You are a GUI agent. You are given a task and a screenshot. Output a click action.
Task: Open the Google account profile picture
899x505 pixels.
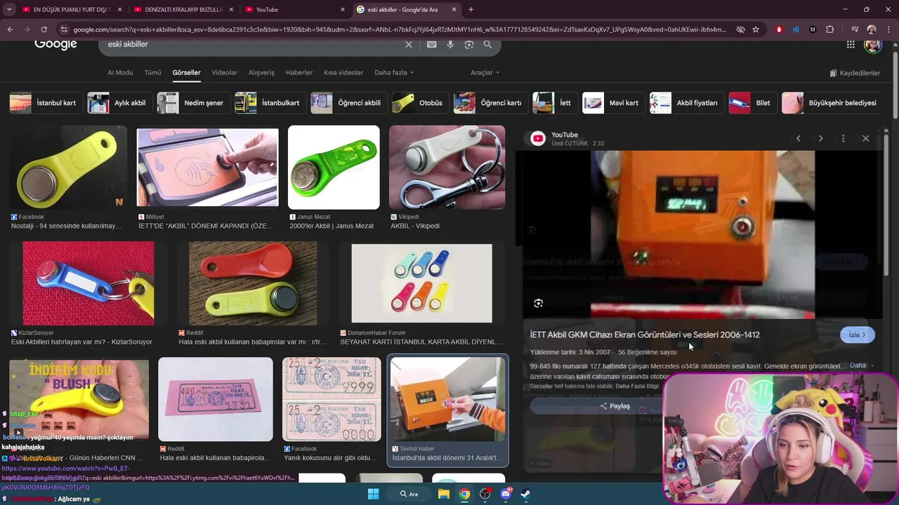[872, 44]
